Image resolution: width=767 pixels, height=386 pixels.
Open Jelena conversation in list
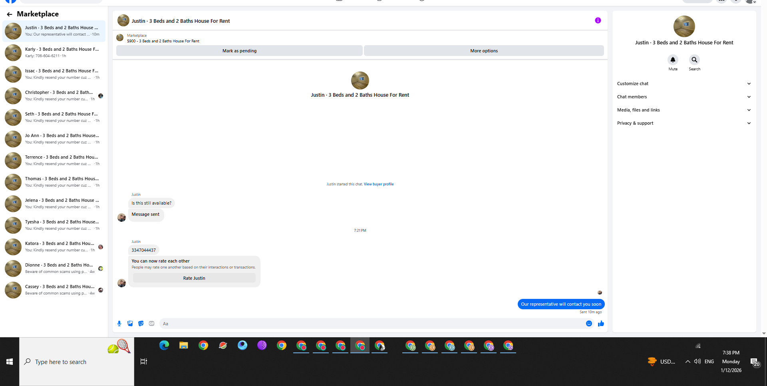[x=54, y=203]
